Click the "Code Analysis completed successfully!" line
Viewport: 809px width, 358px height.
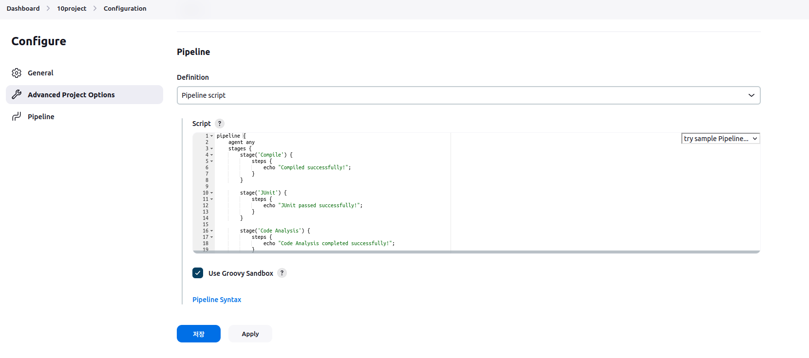click(329, 244)
